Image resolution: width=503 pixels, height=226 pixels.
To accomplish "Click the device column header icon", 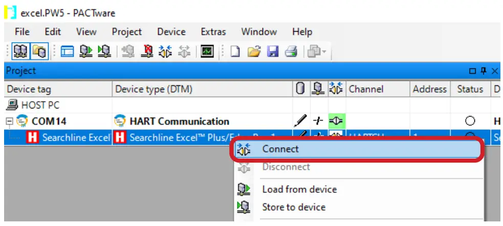I will pyautogui.click(x=319, y=89).
